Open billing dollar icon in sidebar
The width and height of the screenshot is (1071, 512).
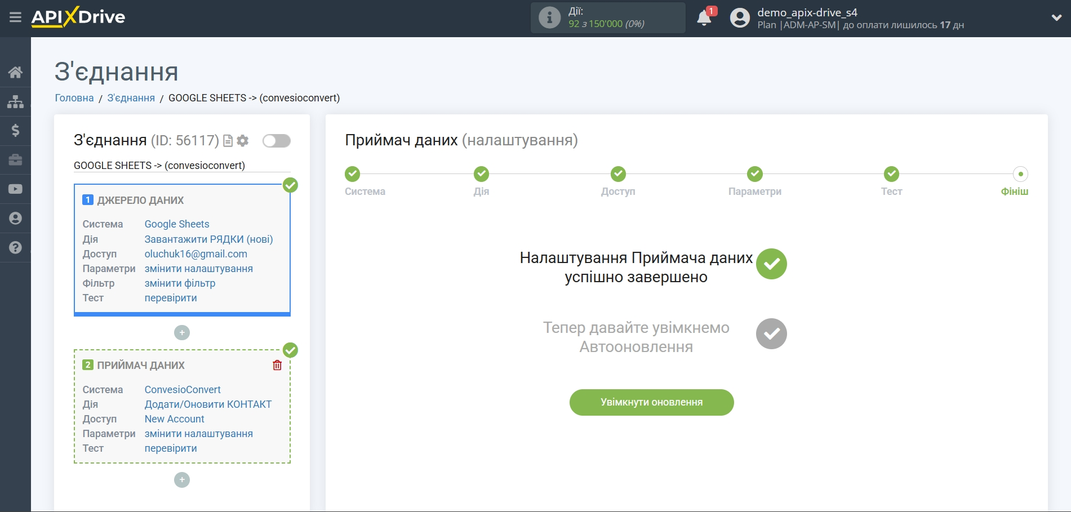click(15, 131)
